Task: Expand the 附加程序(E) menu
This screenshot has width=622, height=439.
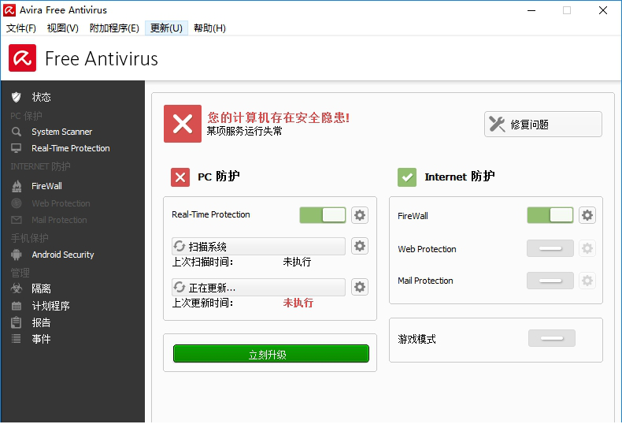Action: coord(114,28)
